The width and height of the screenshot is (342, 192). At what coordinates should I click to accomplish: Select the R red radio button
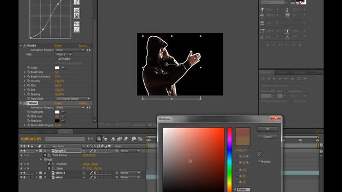pos(237,170)
